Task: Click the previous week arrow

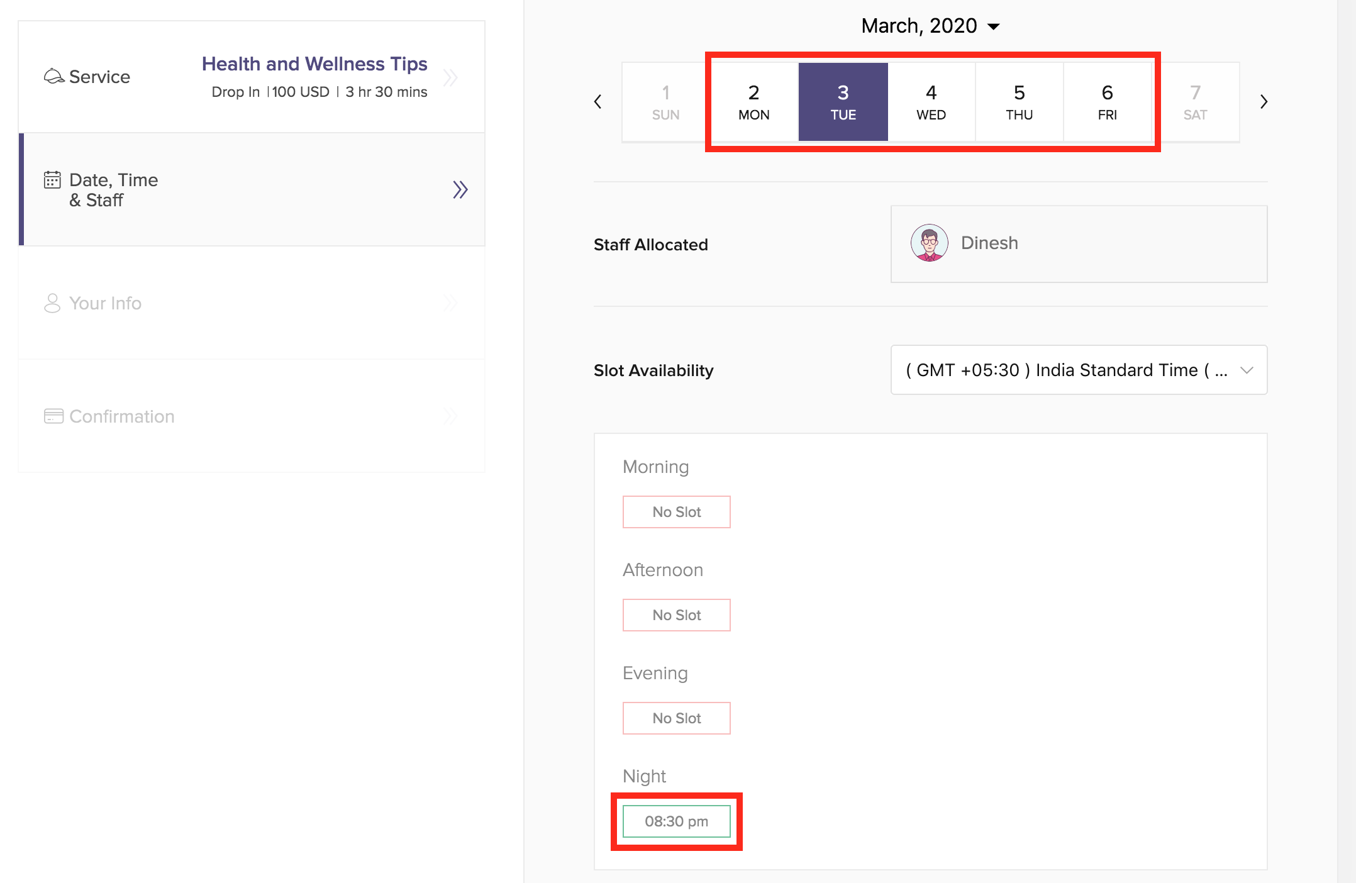Action: pyautogui.click(x=597, y=102)
